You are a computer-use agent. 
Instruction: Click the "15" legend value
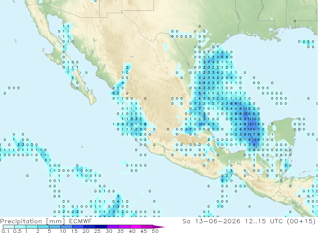(74, 231)
